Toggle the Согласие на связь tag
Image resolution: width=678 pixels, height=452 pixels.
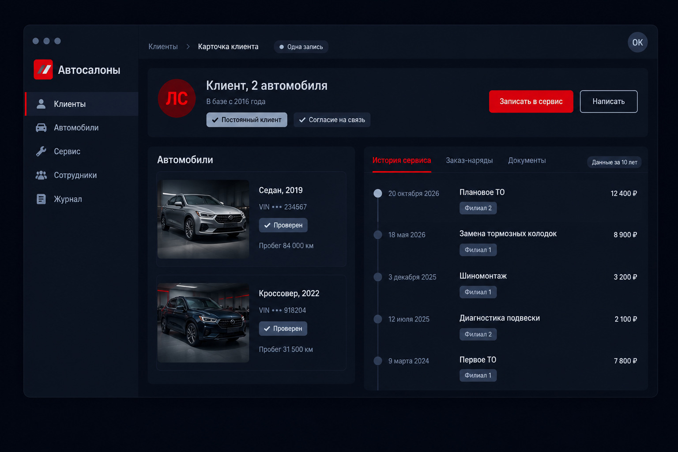pos(332,120)
